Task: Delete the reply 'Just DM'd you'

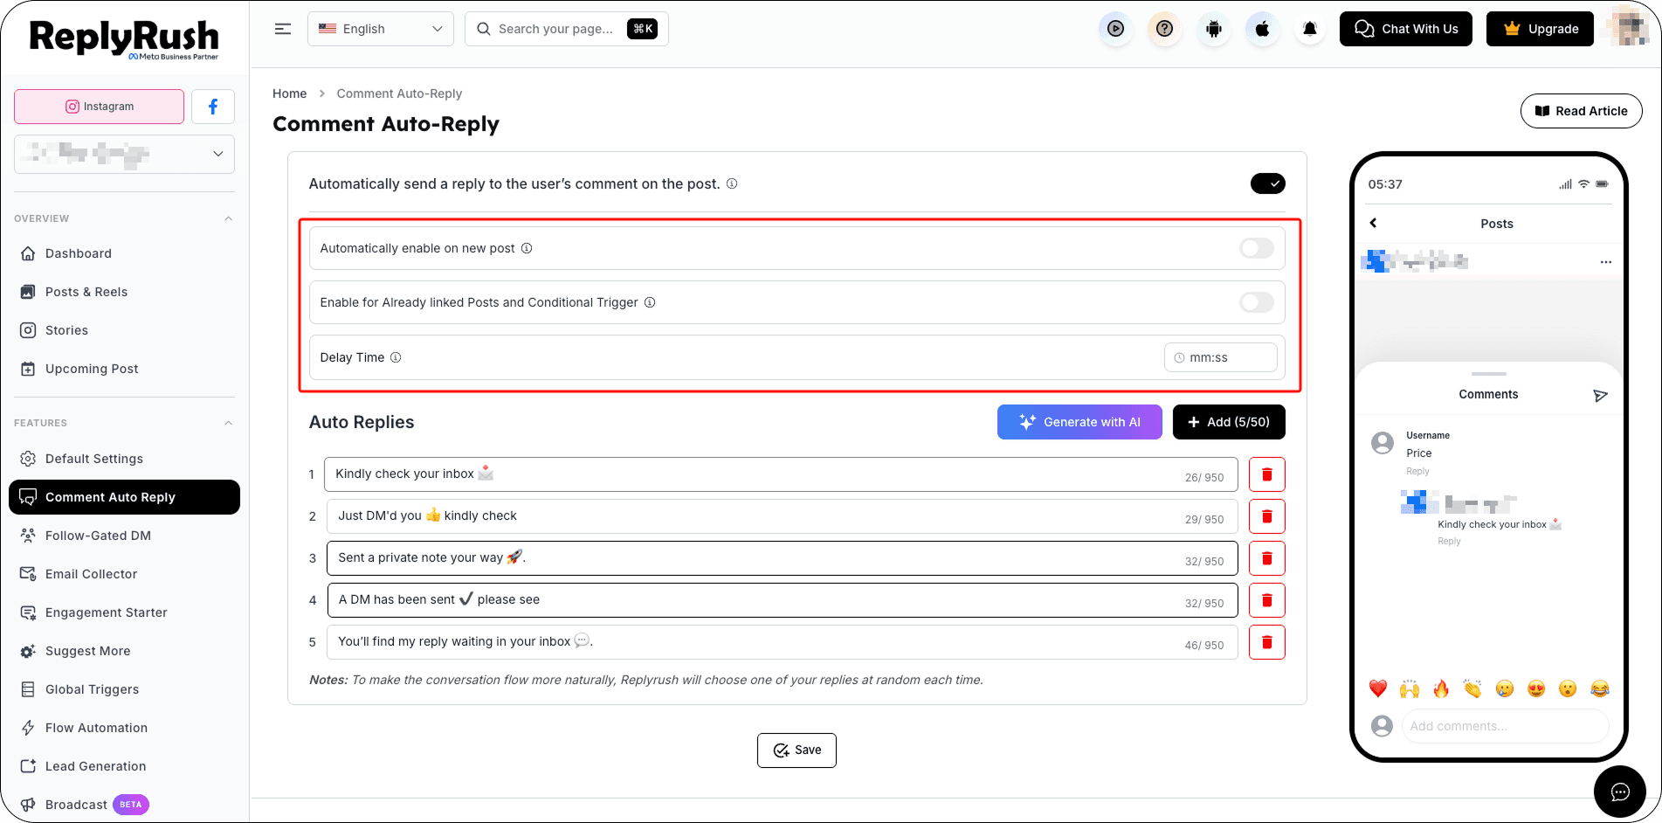Action: click(x=1266, y=516)
